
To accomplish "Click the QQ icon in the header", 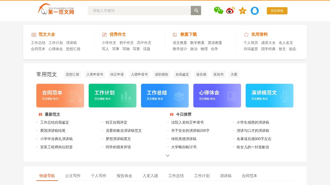I will pyautogui.click(x=255, y=11).
